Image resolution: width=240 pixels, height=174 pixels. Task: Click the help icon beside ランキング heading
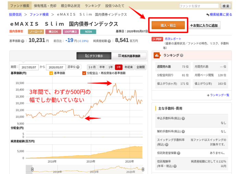[181, 55]
